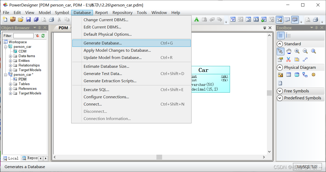Select the CDM node in browser tree
326x172 pixels.
[22, 51]
